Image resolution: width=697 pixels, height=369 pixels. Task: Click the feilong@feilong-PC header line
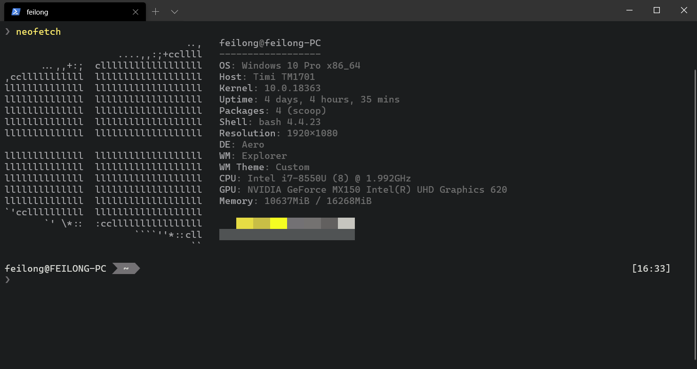pyautogui.click(x=270, y=43)
